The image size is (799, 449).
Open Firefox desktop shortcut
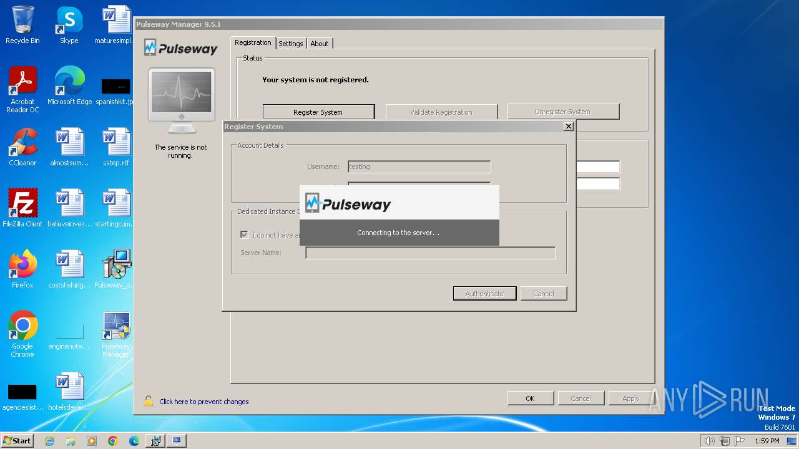(x=22, y=269)
